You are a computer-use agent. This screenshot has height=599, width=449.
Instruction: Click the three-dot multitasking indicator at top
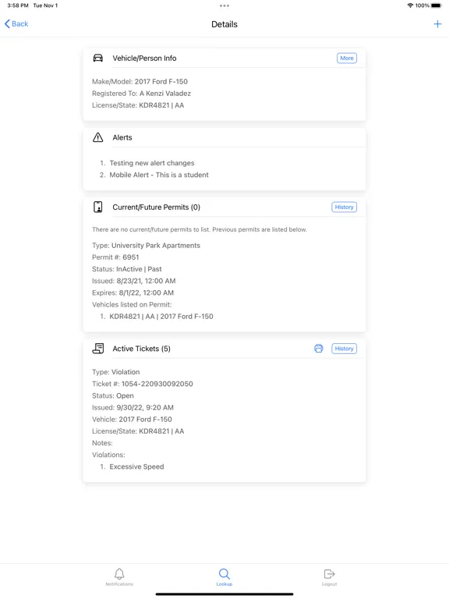(224, 5)
